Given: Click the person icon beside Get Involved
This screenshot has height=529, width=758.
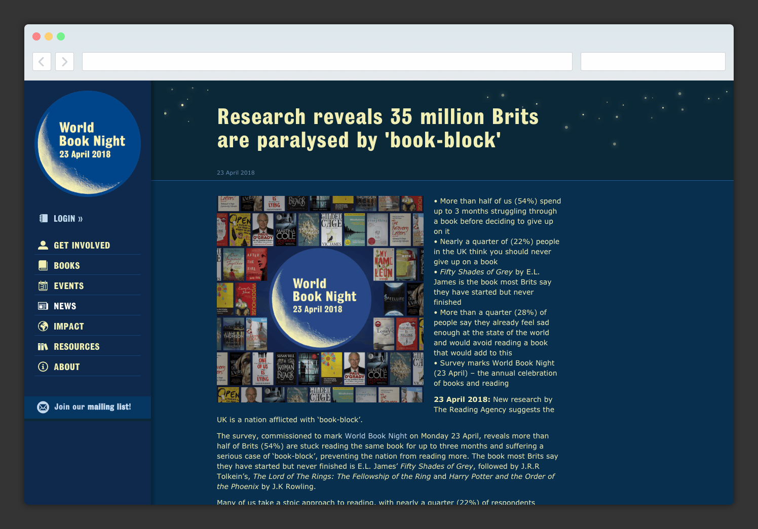Looking at the screenshot, I should [43, 246].
